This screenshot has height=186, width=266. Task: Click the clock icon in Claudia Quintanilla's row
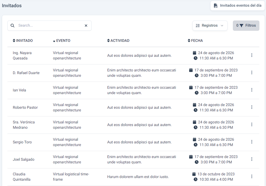(x=196, y=179)
